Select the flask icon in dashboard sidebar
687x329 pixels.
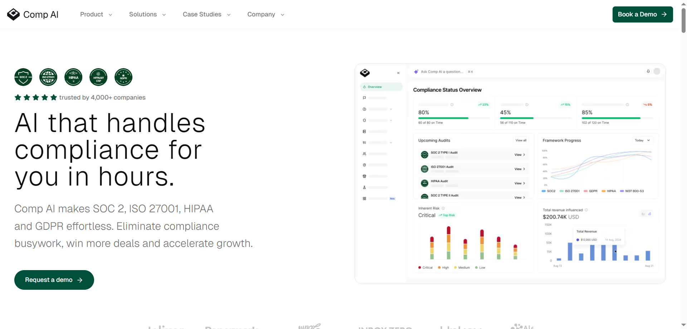click(364, 187)
